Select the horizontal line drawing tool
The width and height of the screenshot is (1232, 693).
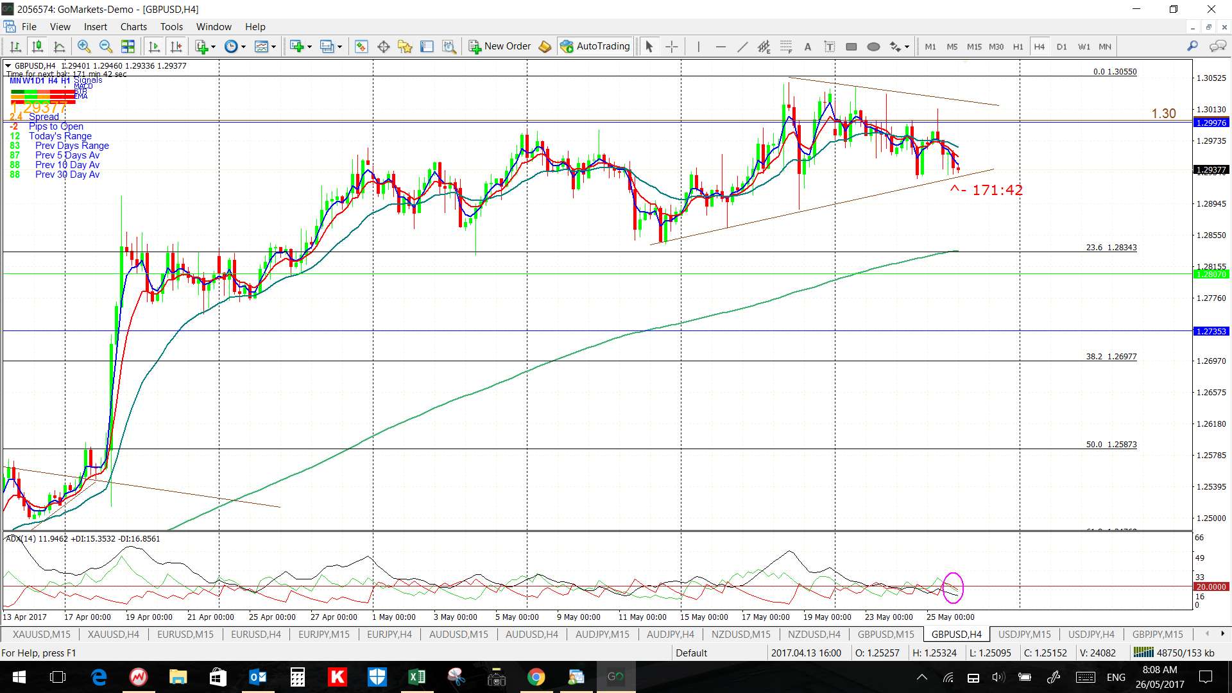click(720, 46)
